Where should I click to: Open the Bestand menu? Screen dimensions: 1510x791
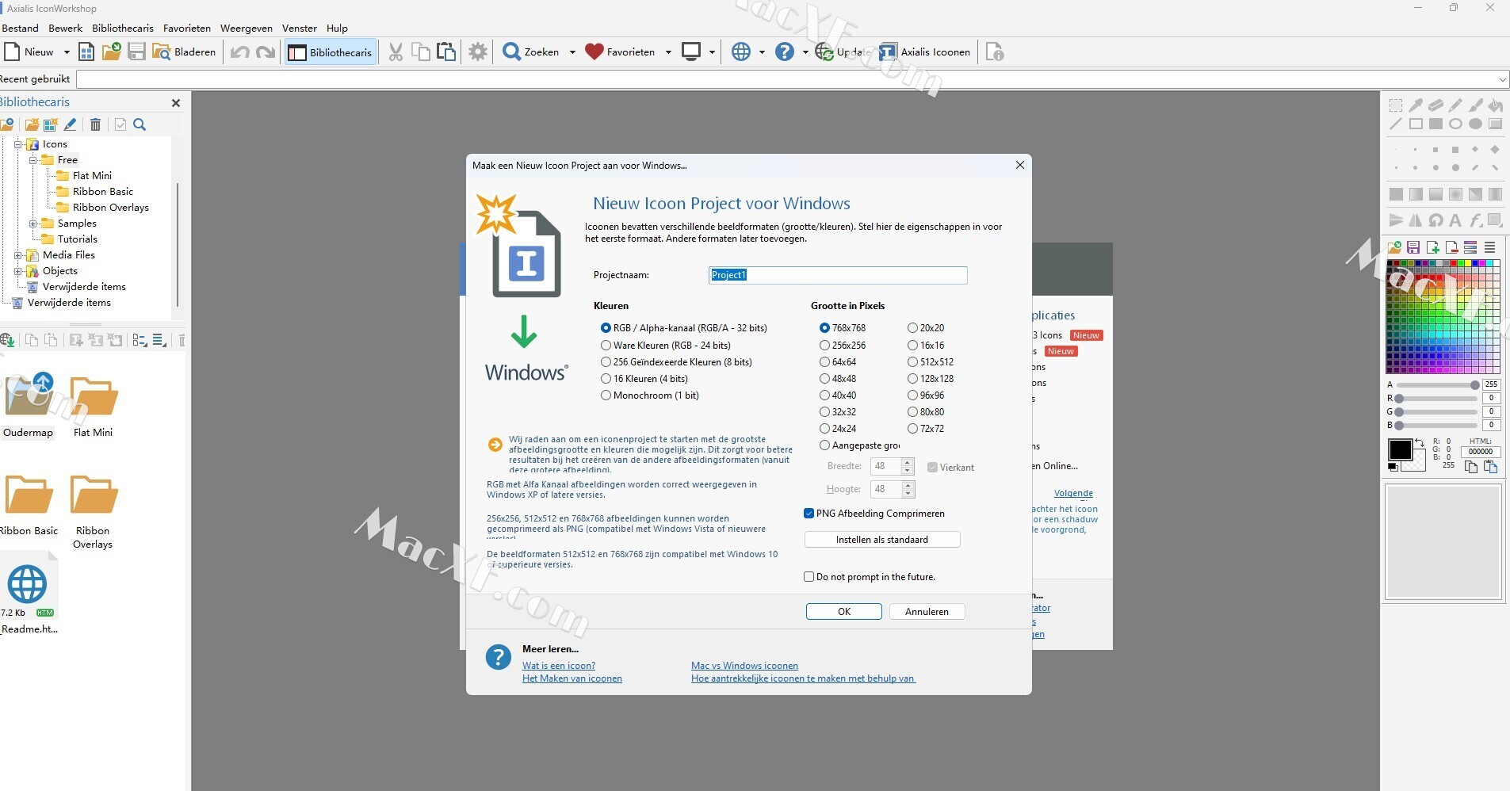(21, 28)
